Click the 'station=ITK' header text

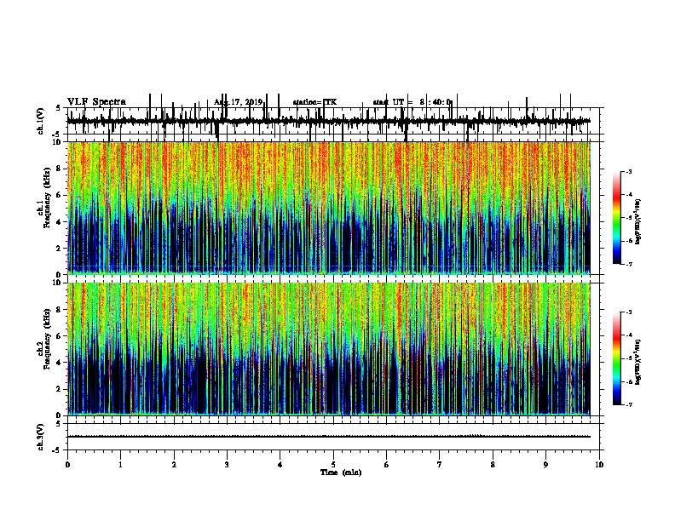tap(314, 102)
